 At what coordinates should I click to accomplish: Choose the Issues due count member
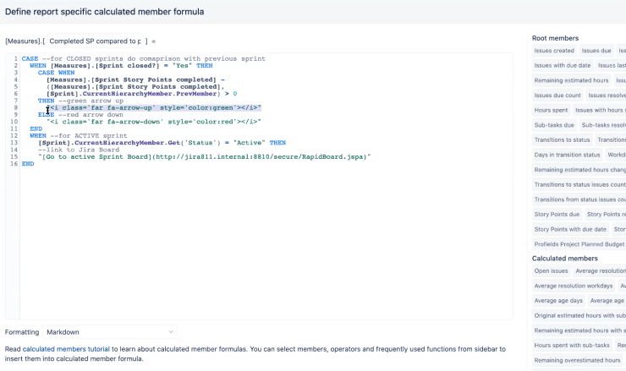[x=557, y=95]
